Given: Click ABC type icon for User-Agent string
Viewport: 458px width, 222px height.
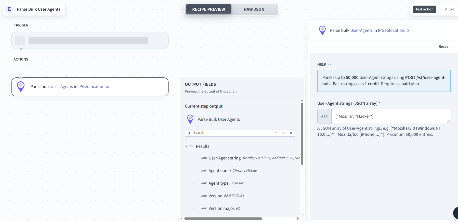Looking at the screenshot, I should 204,158.
